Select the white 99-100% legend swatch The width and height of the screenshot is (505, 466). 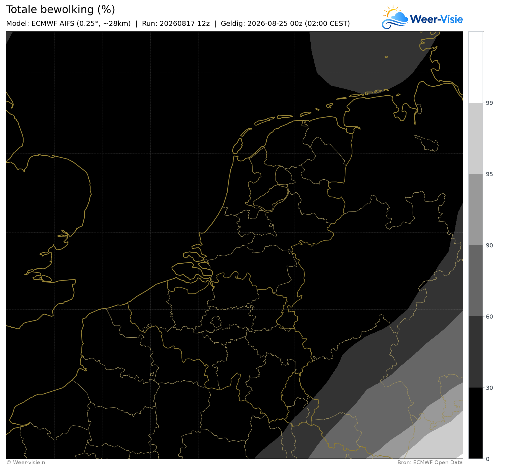pyautogui.click(x=476, y=67)
